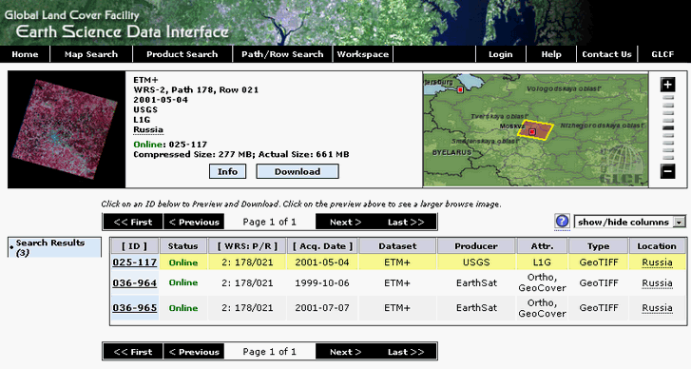Go to Next page in top pager

tap(346, 223)
